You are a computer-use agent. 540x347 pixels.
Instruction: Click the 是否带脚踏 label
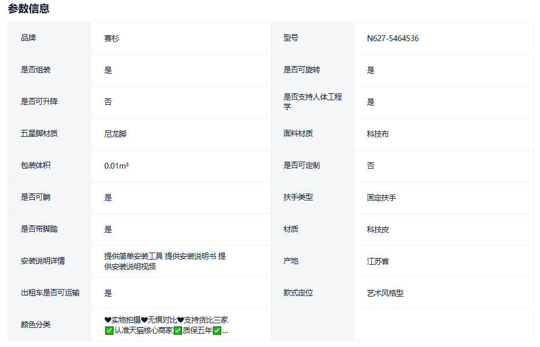tap(39, 229)
